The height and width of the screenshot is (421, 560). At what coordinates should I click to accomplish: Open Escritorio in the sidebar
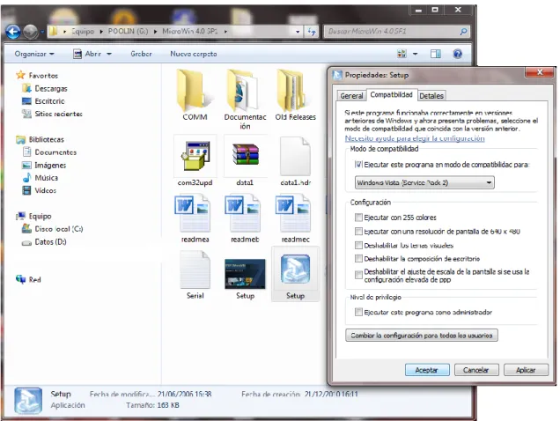tap(49, 101)
